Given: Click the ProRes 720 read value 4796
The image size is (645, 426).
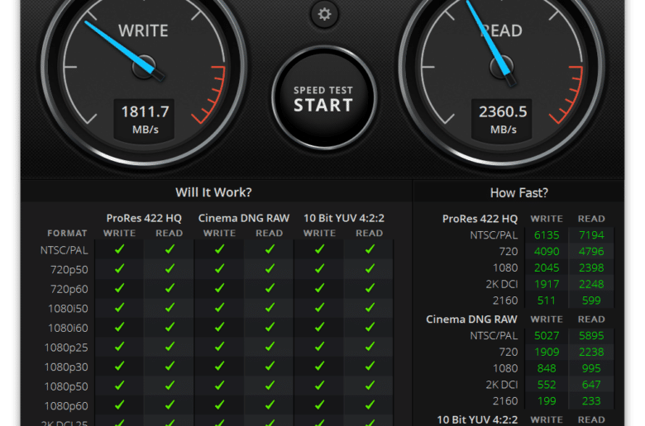Looking at the screenshot, I should pos(591,252).
